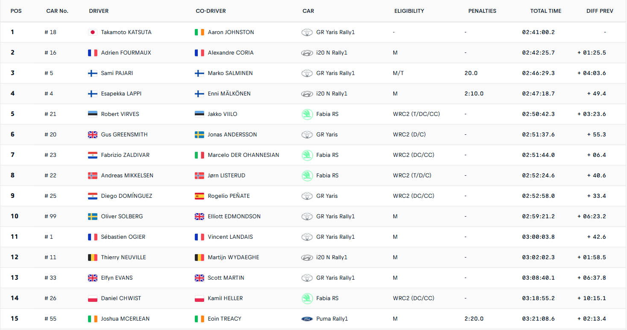Click Norway flag beside Andreas Mikkelsen
Screen dimensions: 627x330
tap(92, 176)
